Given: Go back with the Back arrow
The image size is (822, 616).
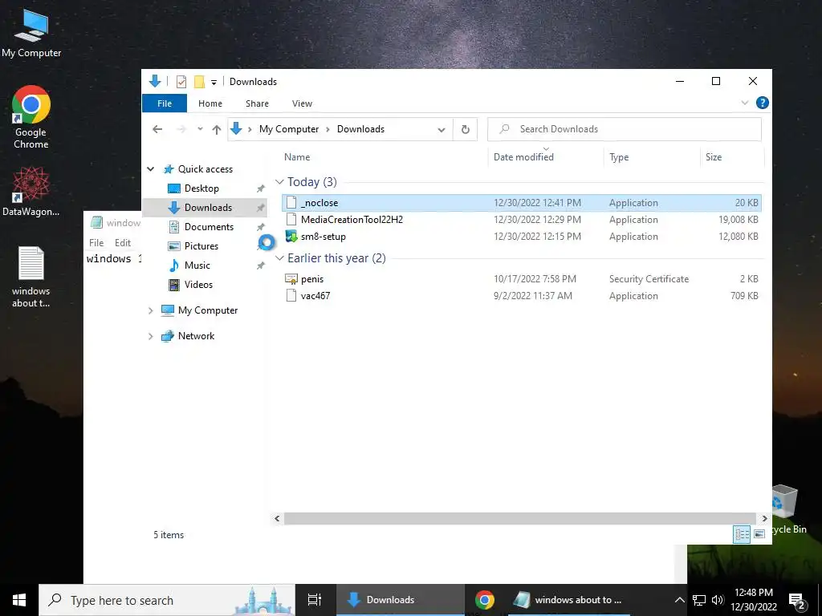Looking at the screenshot, I should pos(157,129).
